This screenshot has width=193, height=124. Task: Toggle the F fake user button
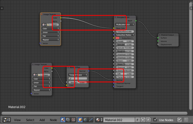coord(138,120)
